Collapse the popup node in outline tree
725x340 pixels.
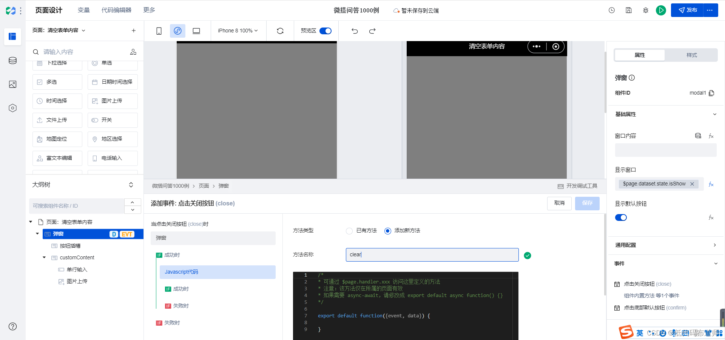tap(37, 234)
